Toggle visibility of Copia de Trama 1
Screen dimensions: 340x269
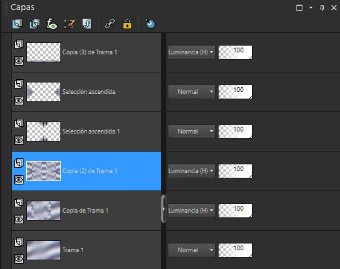19,219
